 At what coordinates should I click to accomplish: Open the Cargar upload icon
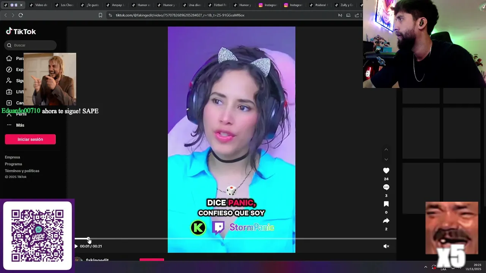(9, 103)
